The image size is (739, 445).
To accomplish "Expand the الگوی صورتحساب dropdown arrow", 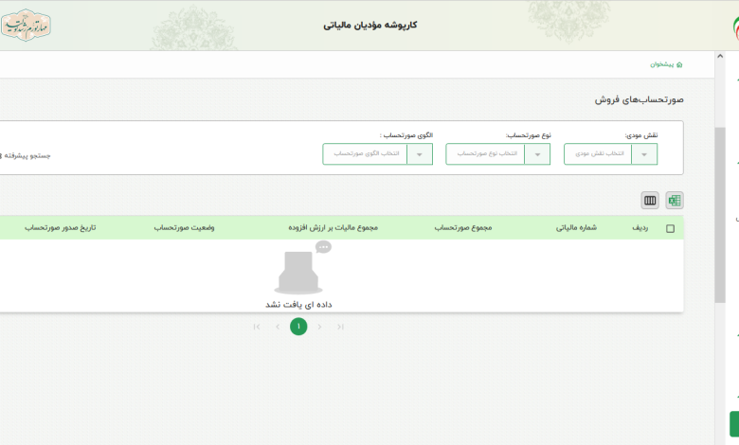I will [x=420, y=154].
